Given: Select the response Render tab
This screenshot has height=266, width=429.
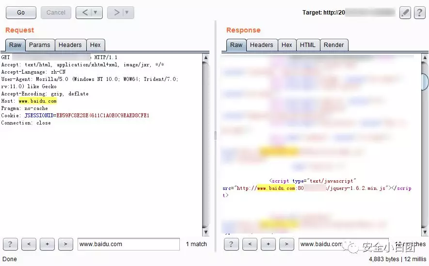Looking at the screenshot, I should click(334, 45).
